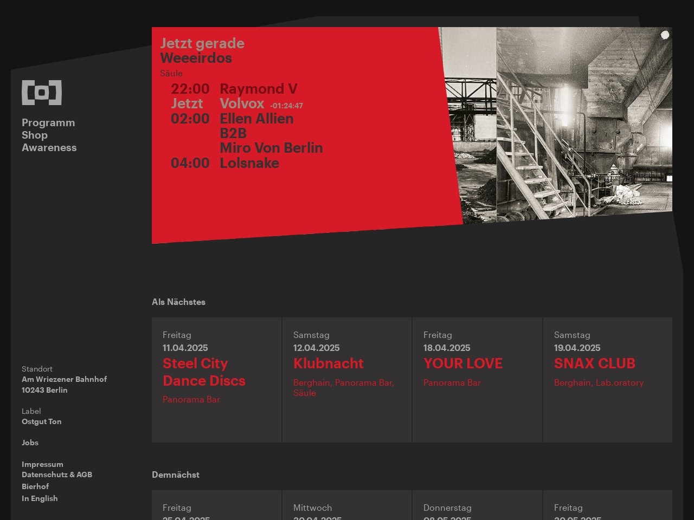Open the Mittwoch event card under Demnächst

click(347, 505)
